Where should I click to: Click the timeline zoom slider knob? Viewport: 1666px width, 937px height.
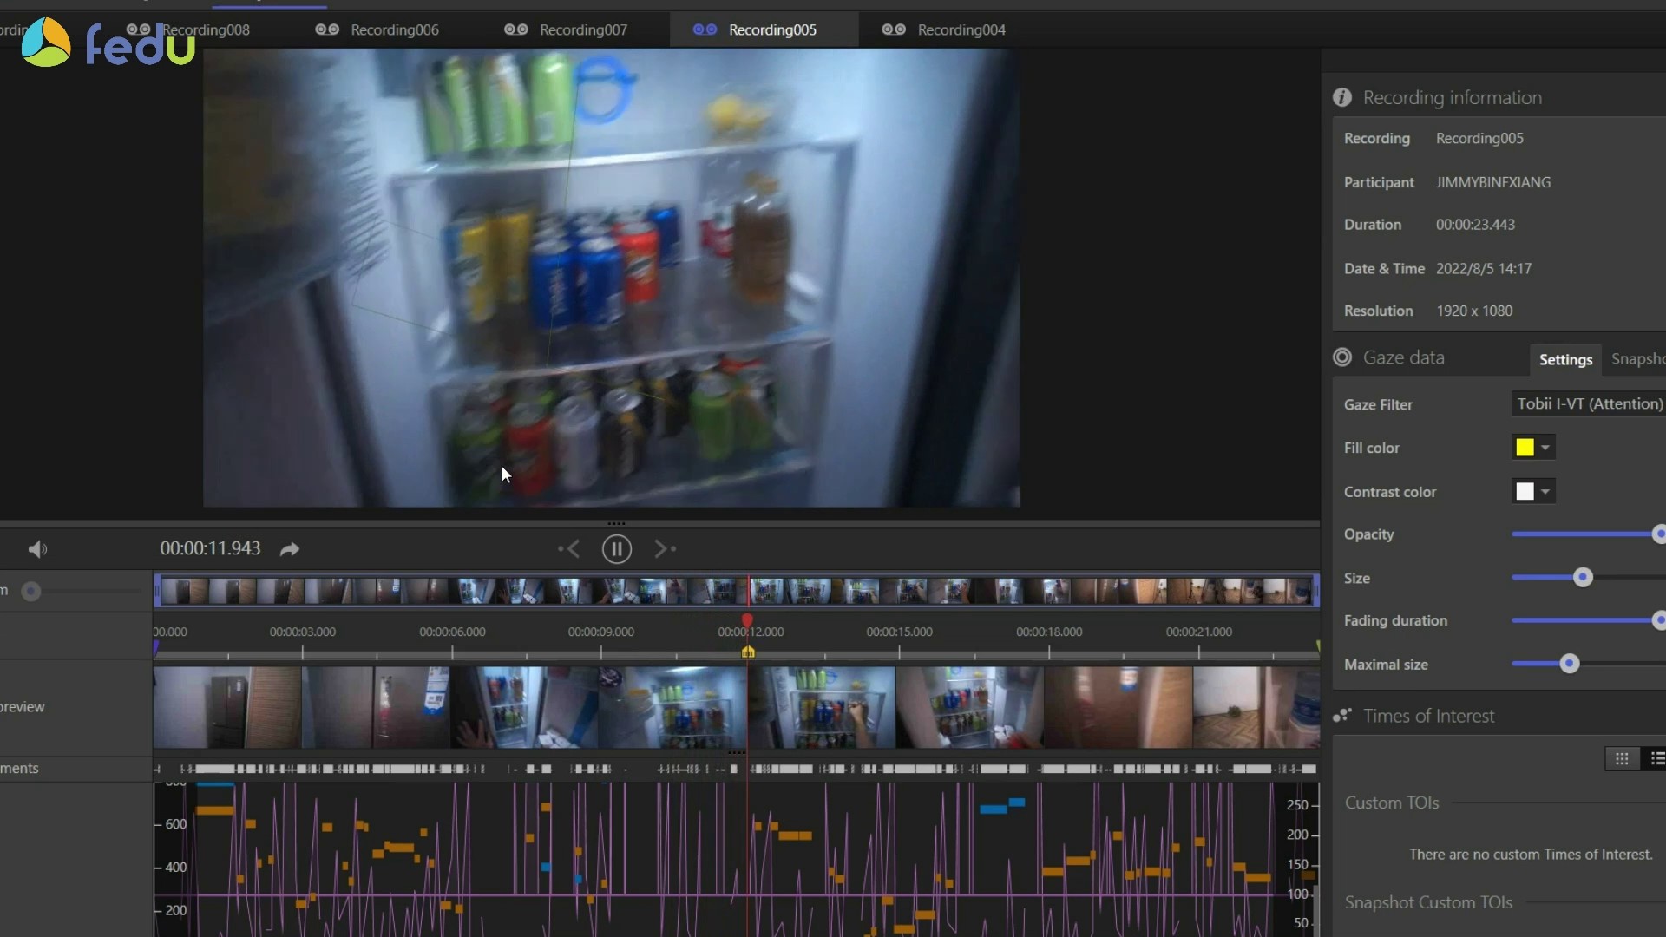point(31,592)
